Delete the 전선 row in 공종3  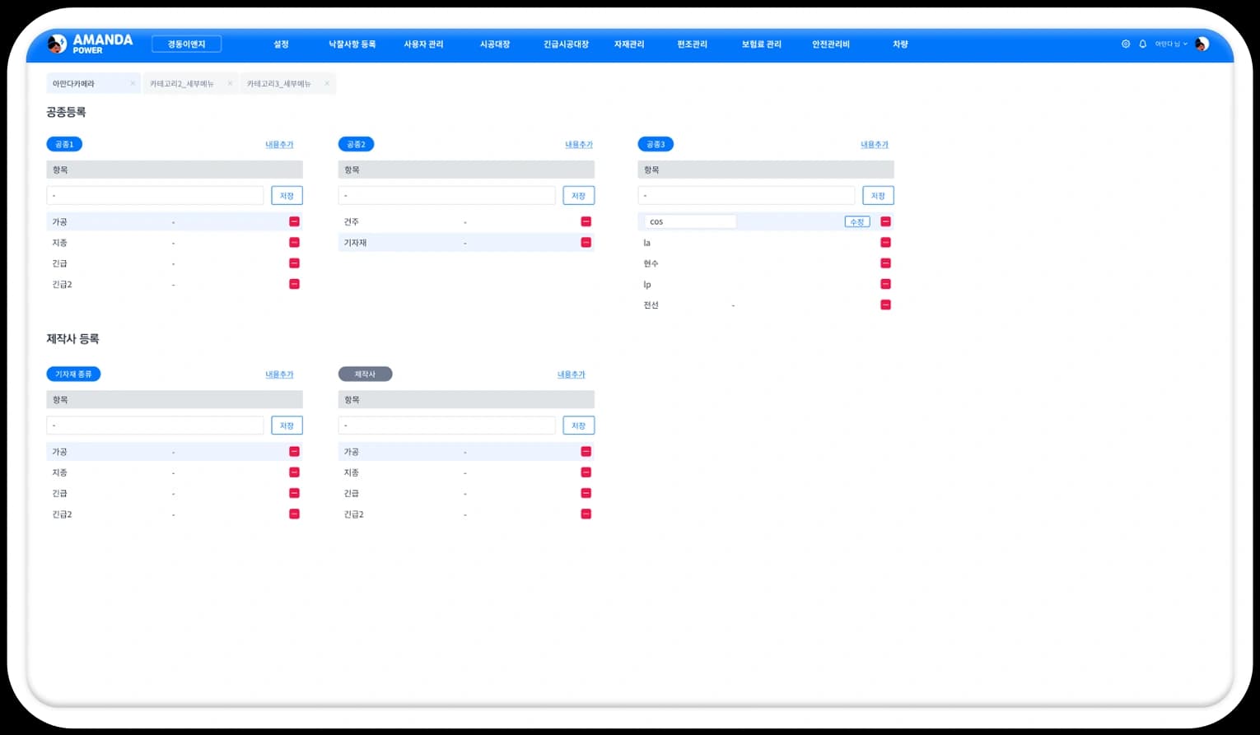[x=885, y=305]
